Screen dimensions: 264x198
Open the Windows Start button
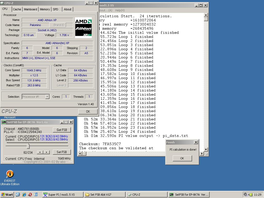click(7, 195)
